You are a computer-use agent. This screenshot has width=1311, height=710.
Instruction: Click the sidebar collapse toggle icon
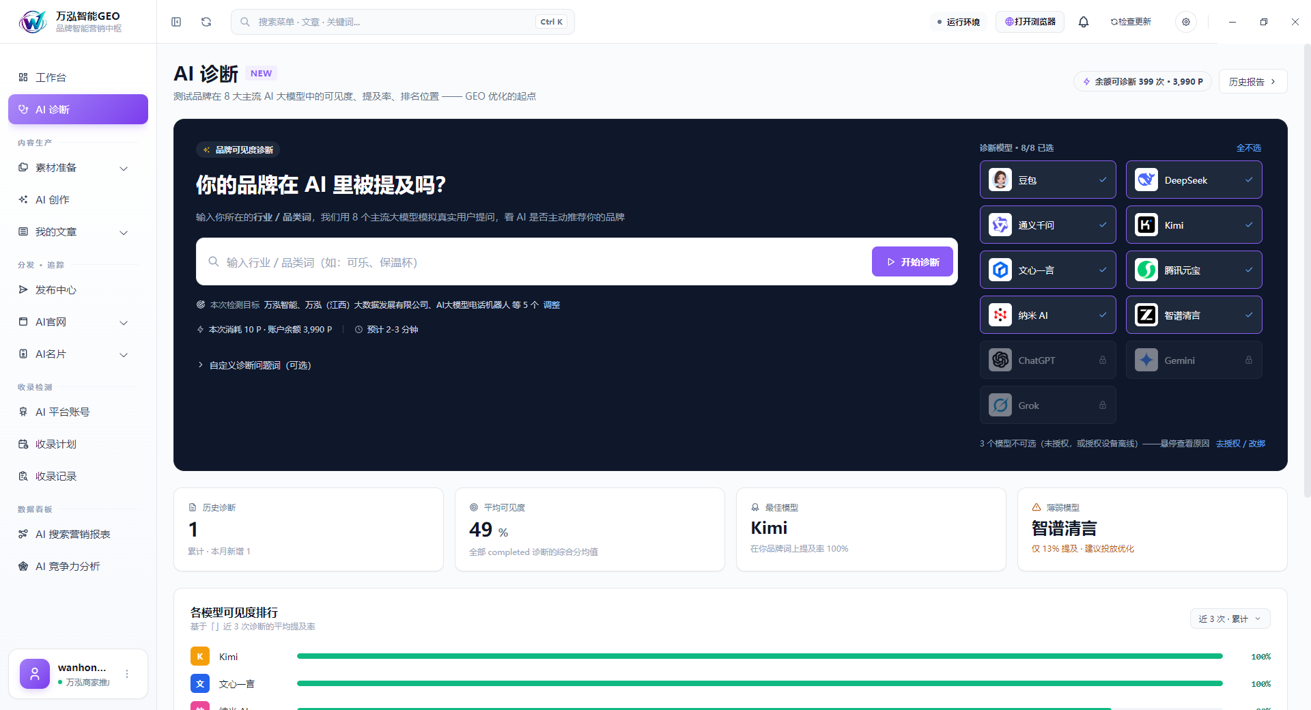point(176,22)
